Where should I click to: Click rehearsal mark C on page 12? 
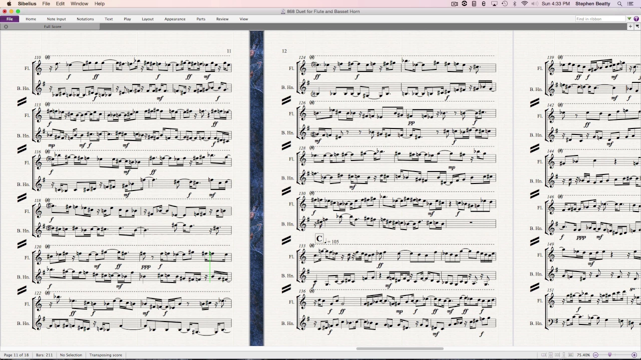pos(319,239)
